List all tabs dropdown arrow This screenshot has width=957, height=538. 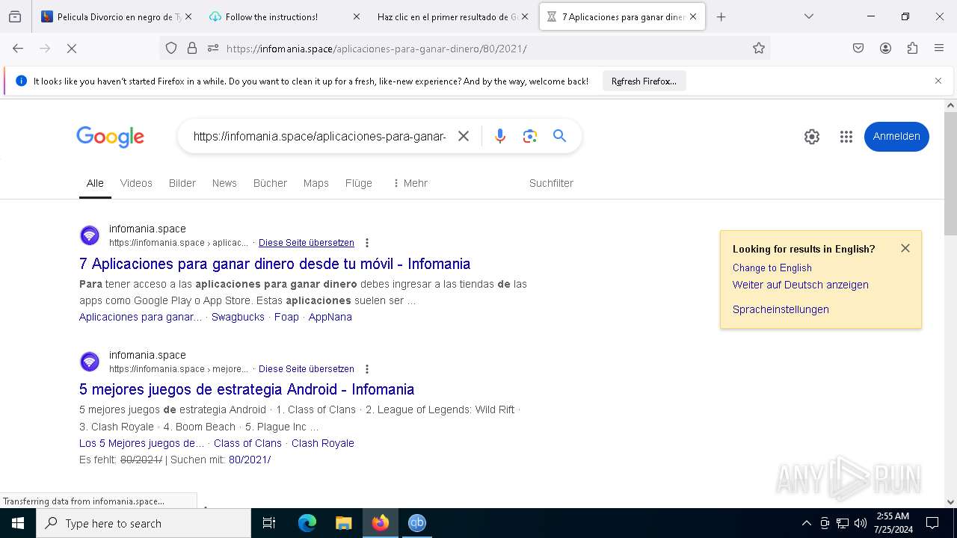click(809, 16)
